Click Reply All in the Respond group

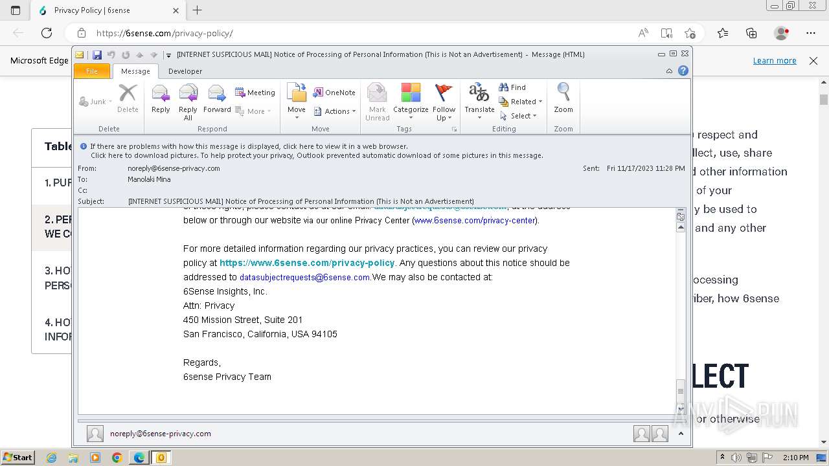(x=188, y=102)
